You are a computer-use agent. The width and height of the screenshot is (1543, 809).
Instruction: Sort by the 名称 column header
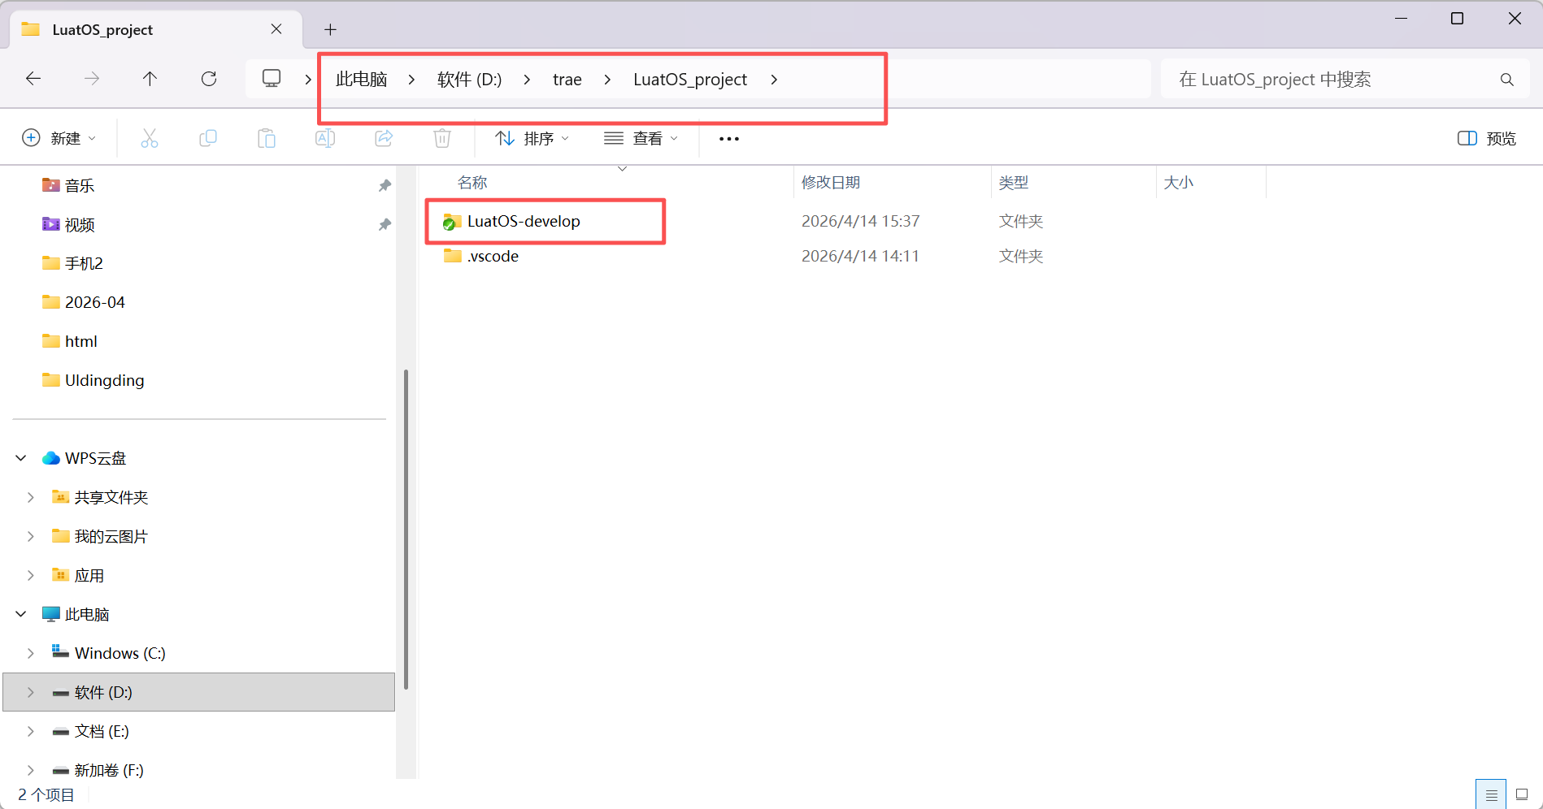coord(472,183)
